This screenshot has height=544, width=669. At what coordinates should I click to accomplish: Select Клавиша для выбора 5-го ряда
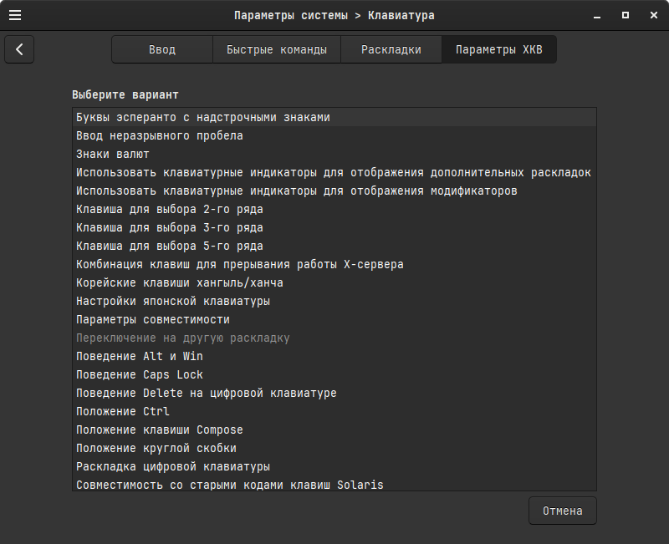[x=169, y=247]
